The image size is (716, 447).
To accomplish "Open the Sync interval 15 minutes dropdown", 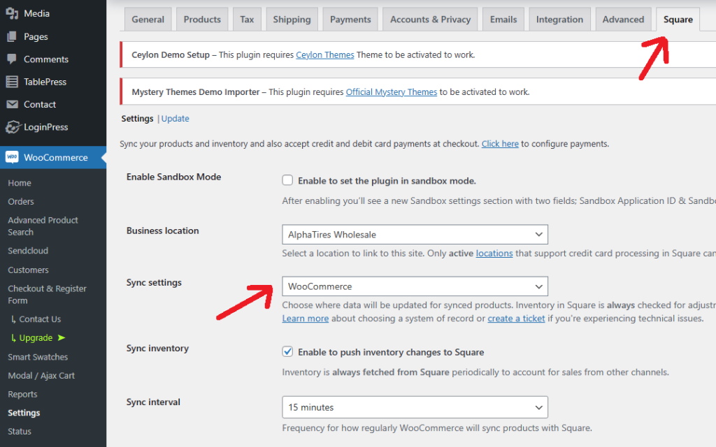I will [415, 407].
